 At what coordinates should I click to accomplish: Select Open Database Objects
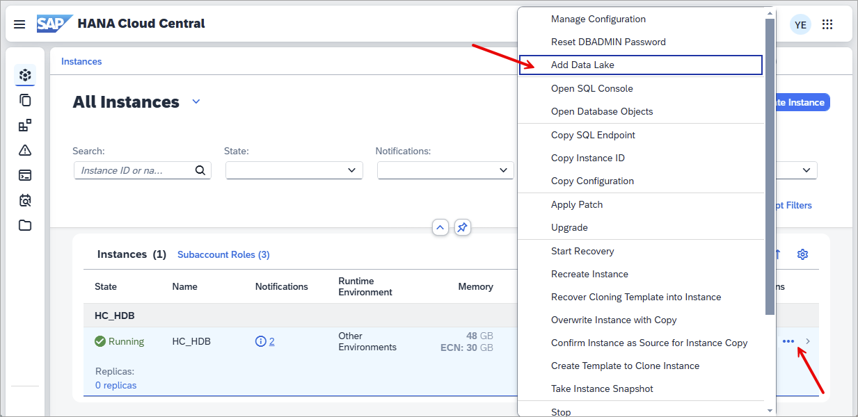pyautogui.click(x=642, y=111)
